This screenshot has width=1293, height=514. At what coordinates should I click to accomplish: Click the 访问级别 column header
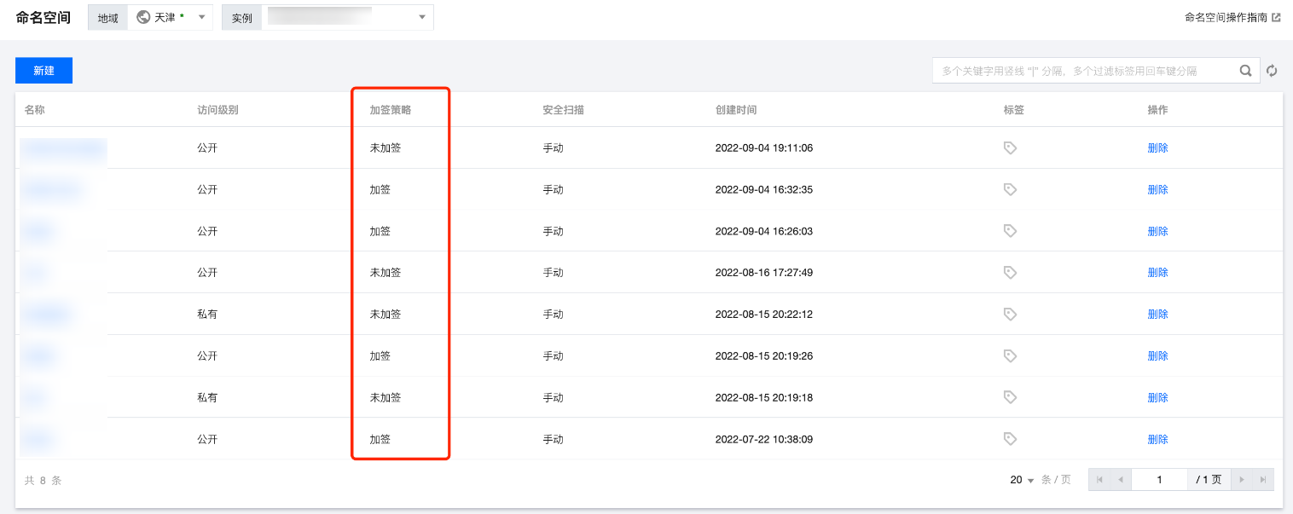(x=217, y=110)
